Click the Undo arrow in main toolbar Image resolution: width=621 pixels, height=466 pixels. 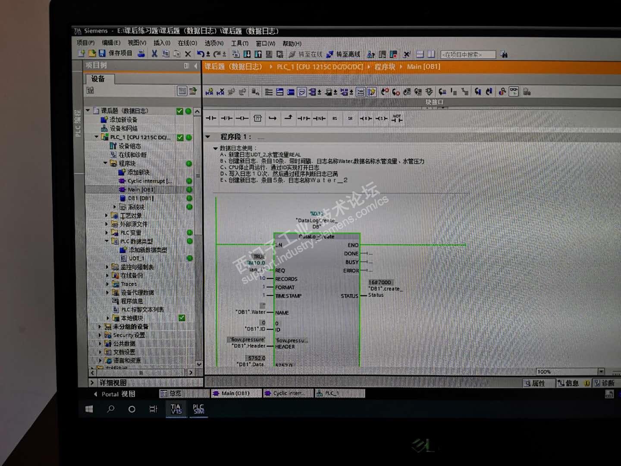click(201, 54)
